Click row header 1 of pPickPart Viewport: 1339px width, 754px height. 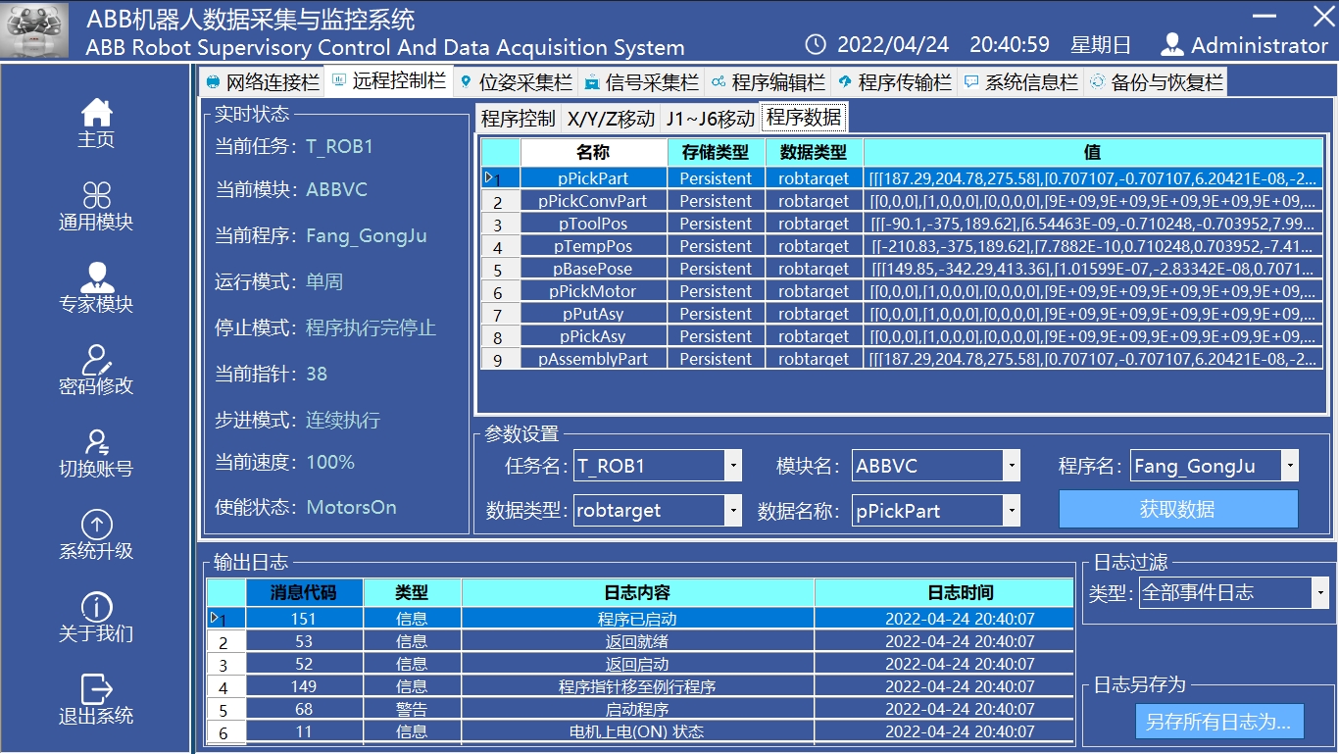(500, 178)
